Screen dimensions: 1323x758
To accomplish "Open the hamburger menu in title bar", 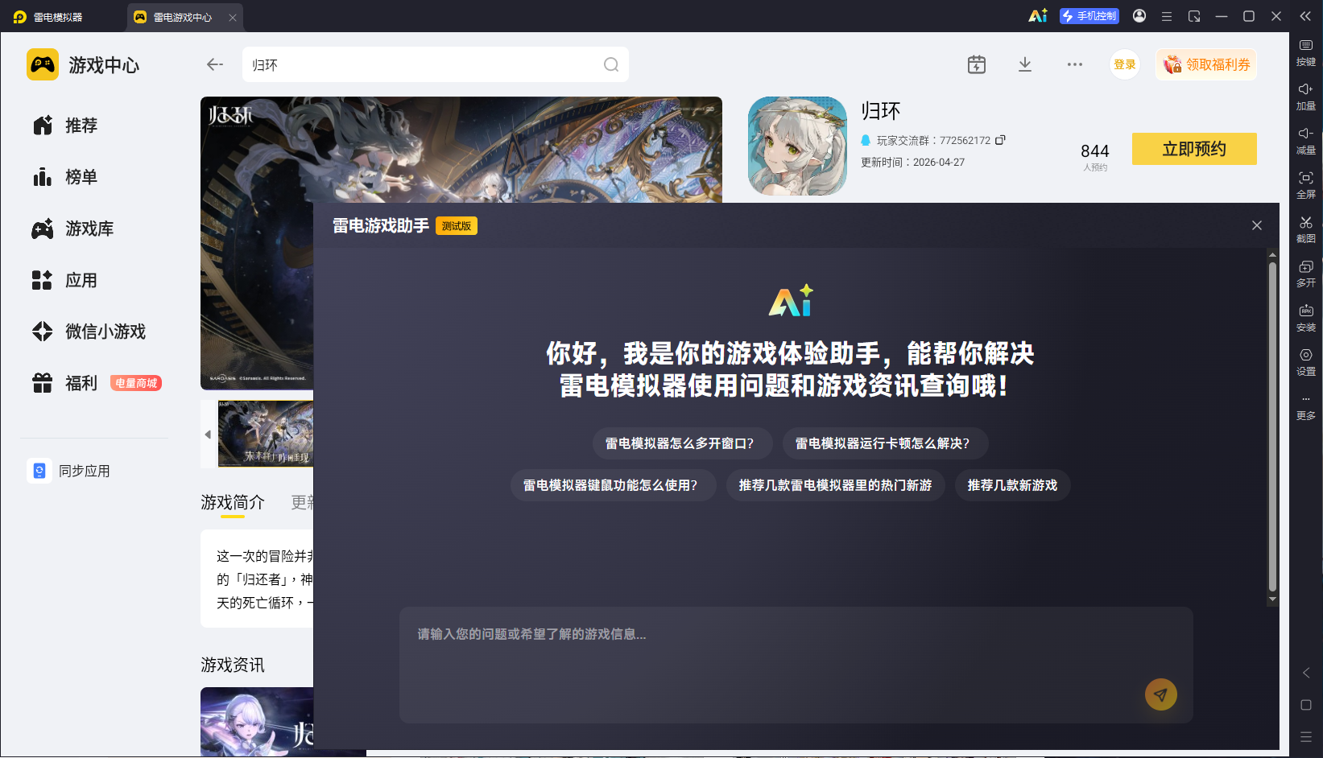I will click(1166, 16).
